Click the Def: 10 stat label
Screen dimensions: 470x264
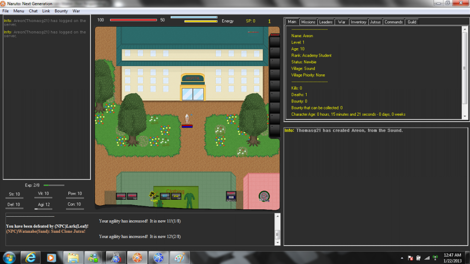click(14, 204)
